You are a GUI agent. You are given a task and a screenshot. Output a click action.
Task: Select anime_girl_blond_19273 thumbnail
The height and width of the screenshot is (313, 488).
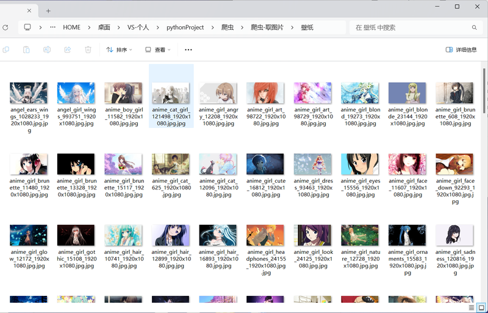pos(360,93)
